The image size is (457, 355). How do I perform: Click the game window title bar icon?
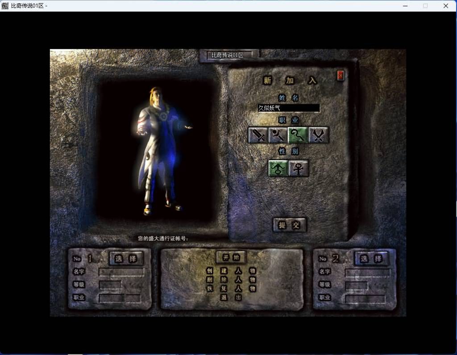[5, 5]
